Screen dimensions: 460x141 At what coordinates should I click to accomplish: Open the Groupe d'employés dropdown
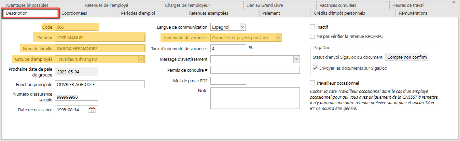[x=141, y=59]
